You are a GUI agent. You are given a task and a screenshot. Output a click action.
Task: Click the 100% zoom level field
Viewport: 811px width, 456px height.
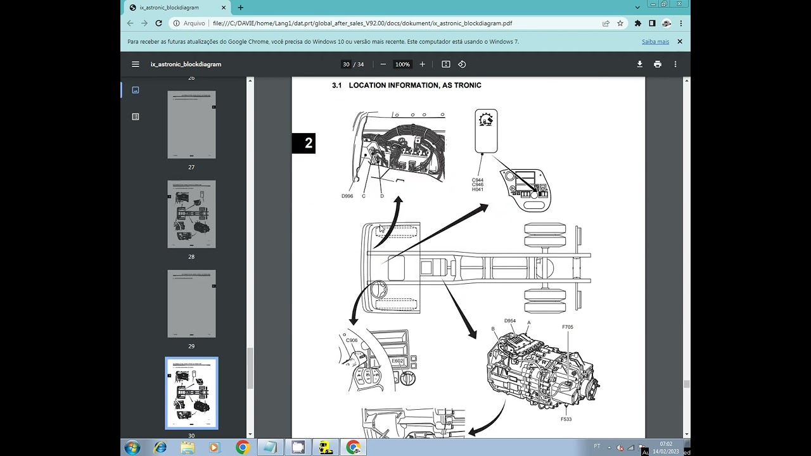click(402, 64)
